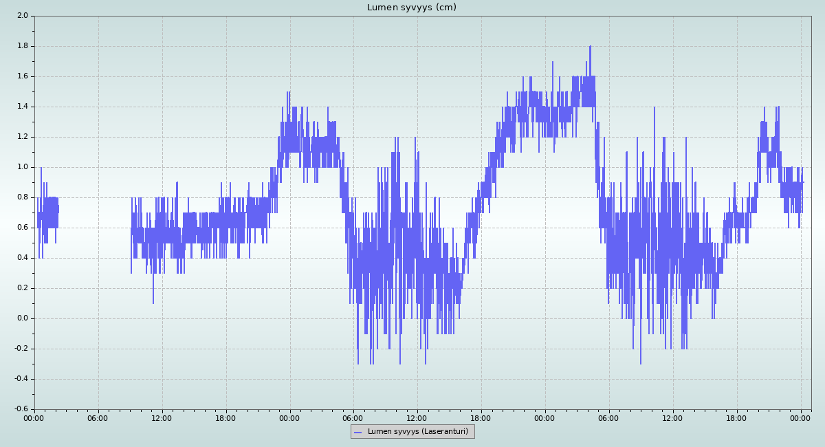This screenshot has height=447, width=825.
Task: Select the 0.8 y-axis tick label
Action: (x=22, y=197)
